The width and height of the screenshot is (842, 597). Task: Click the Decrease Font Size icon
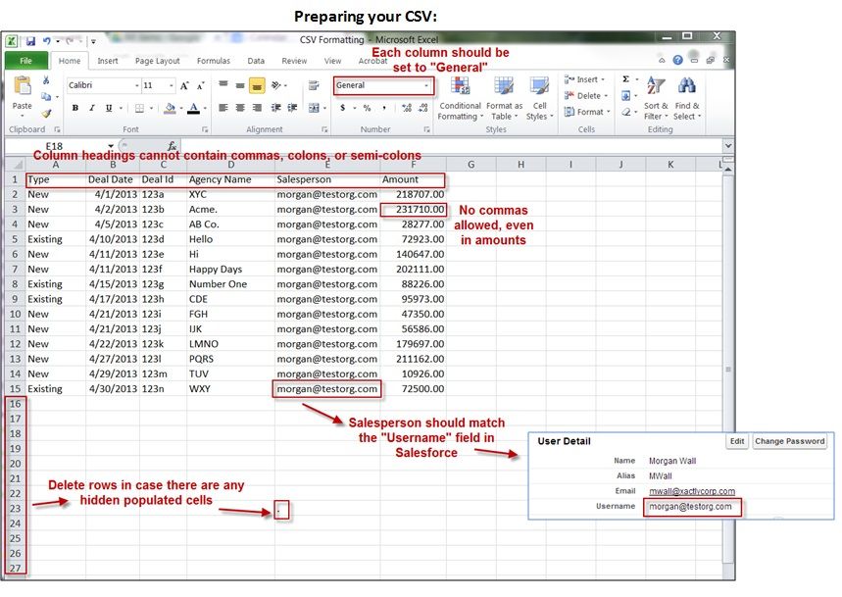point(200,85)
